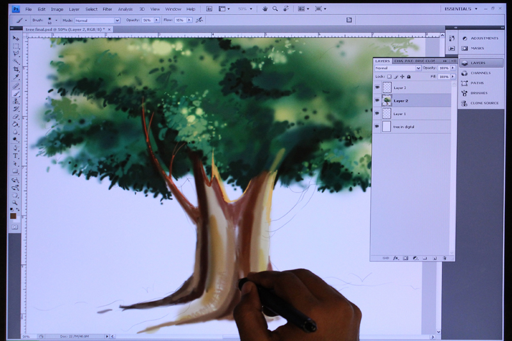Image resolution: width=512 pixels, height=341 pixels.
Task: Enable airbrush mode in the options bar
Action: click(199, 20)
